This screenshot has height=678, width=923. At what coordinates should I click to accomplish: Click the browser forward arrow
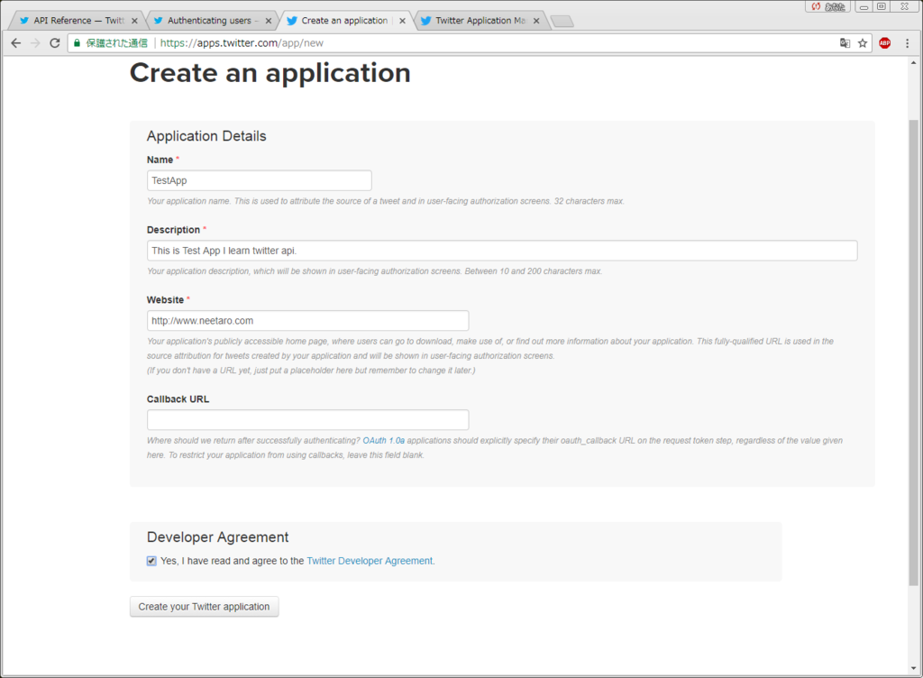pyautogui.click(x=35, y=43)
